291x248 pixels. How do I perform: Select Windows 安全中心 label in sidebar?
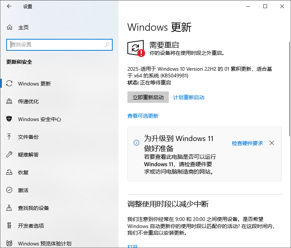click(40, 119)
